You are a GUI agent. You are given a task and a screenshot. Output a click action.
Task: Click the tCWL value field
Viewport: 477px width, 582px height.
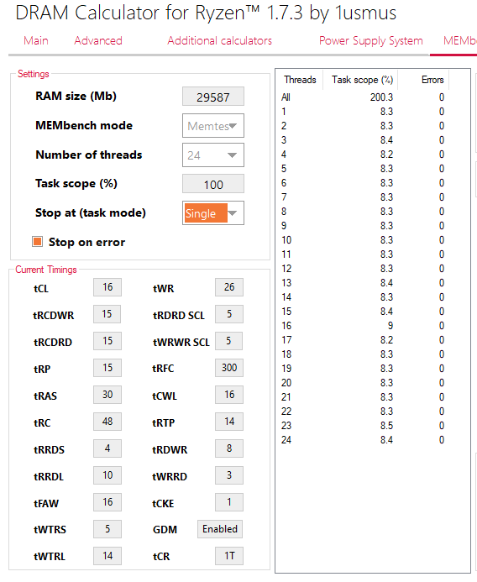point(229,395)
